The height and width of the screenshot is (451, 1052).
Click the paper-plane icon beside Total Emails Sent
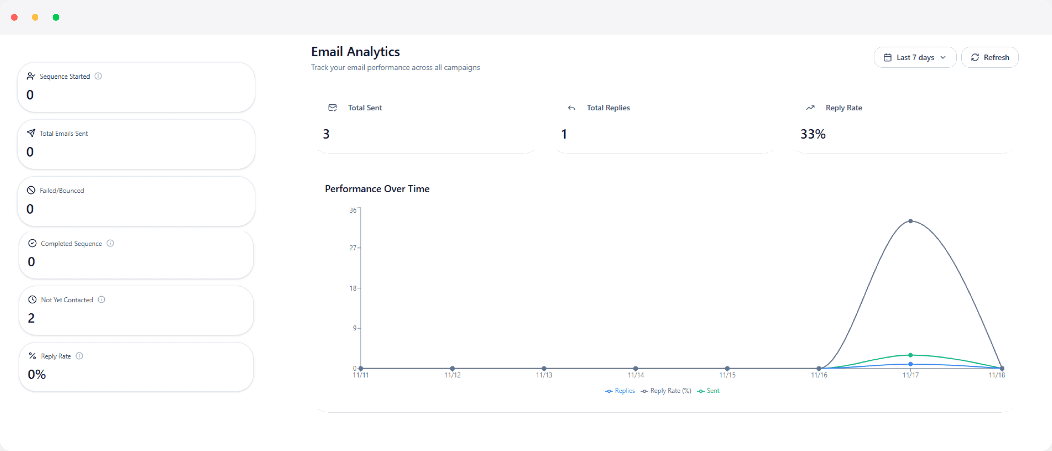[31, 133]
